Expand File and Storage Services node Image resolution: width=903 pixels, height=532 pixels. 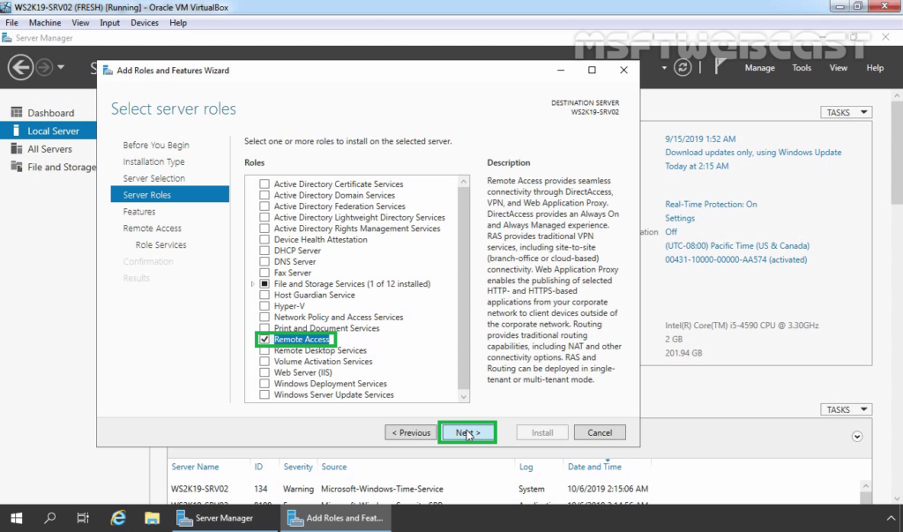click(x=252, y=283)
